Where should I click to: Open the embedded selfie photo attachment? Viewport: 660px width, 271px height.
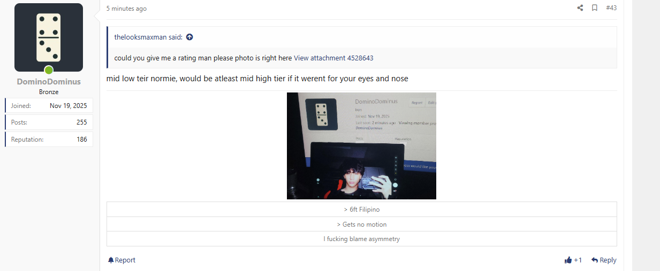pos(361,146)
